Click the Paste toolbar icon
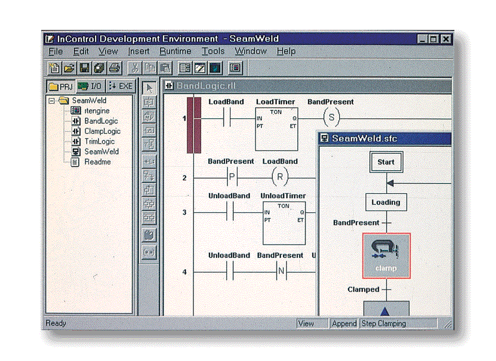 point(165,67)
